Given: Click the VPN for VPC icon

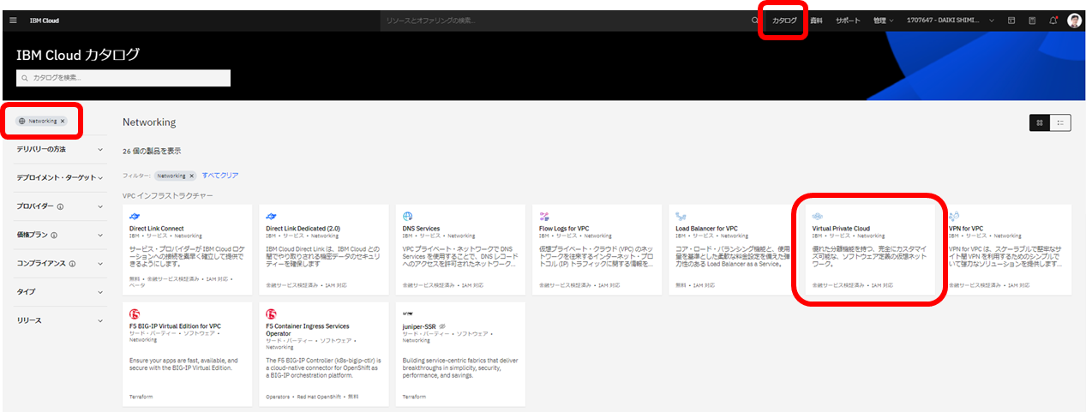Looking at the screenshot, I should 954,216.
